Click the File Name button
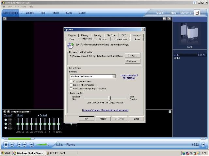This screenshot has height=156, width=209. 132,61
